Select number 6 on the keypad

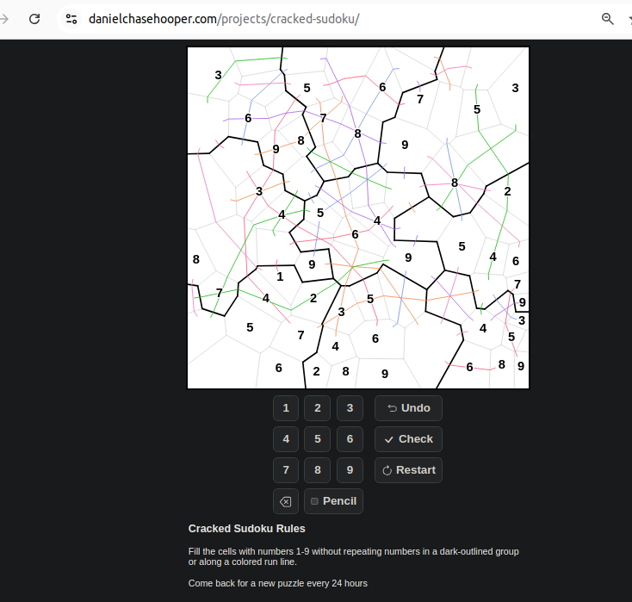[350, 439]
